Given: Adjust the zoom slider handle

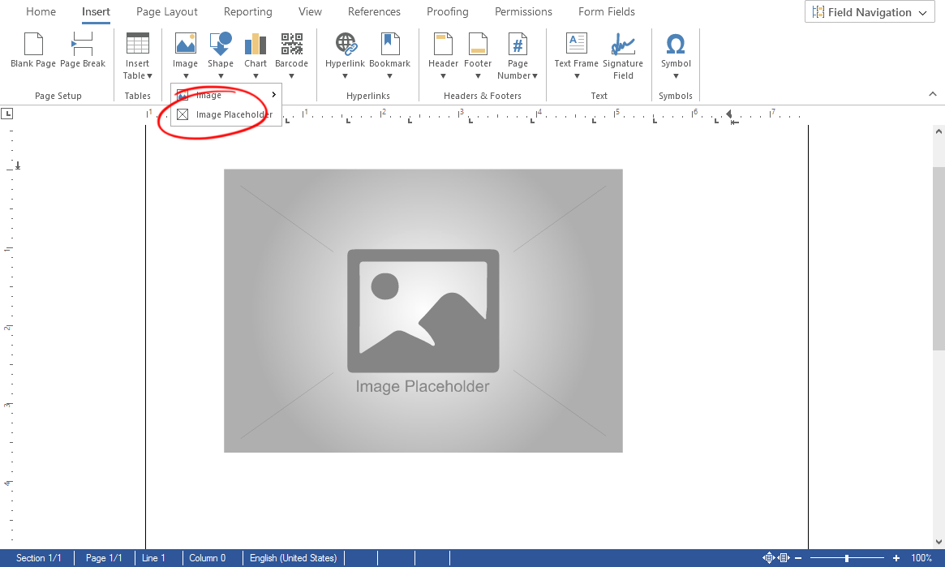Looking at the screenshot, I should 847,558.
